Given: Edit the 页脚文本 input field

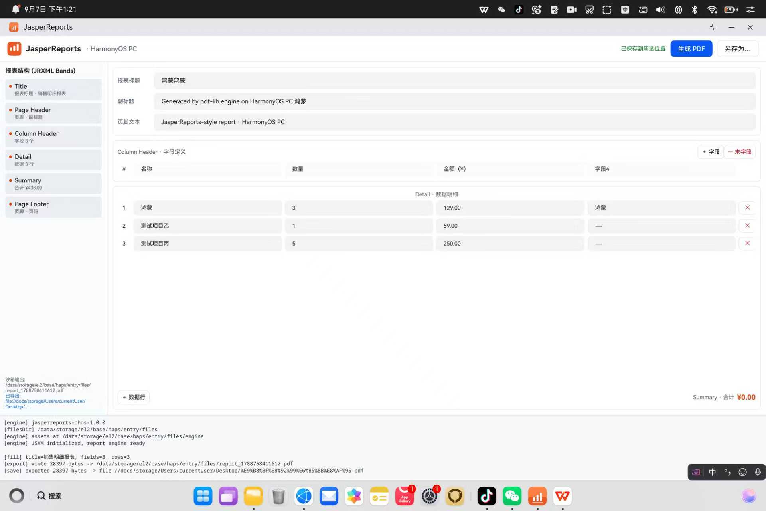Looking at the screenshot, I should coord(455,122).
